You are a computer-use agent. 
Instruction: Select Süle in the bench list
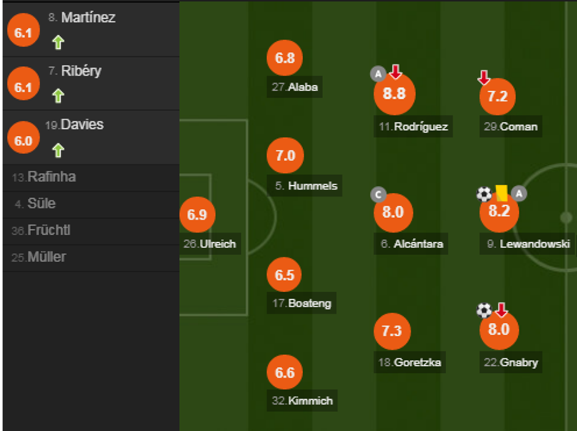coord(41,204)
